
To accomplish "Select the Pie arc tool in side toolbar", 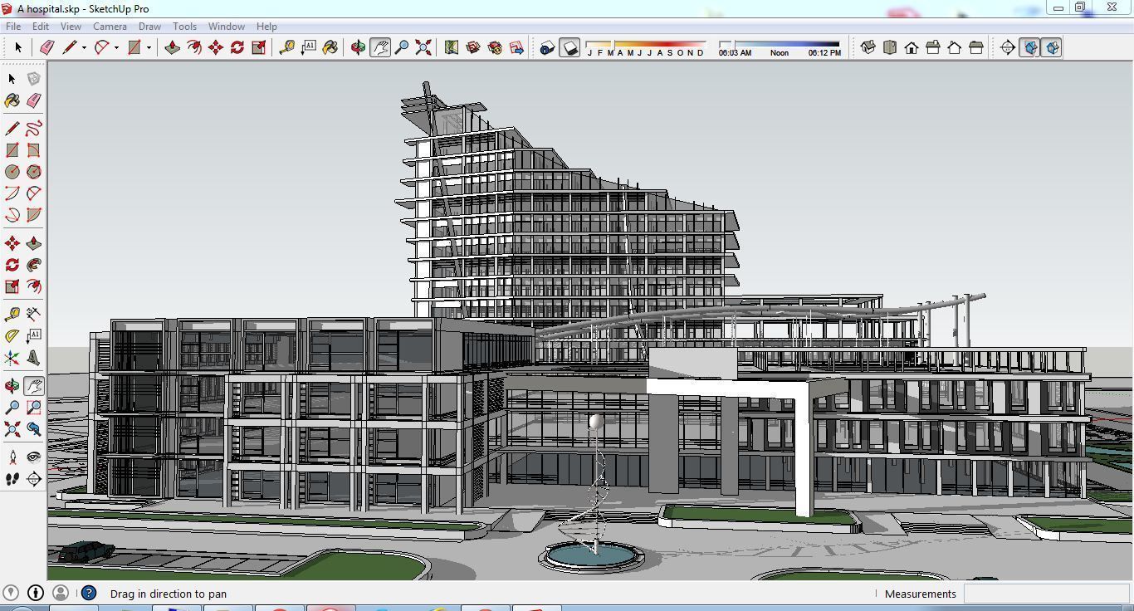I will (x=34, y=215).
